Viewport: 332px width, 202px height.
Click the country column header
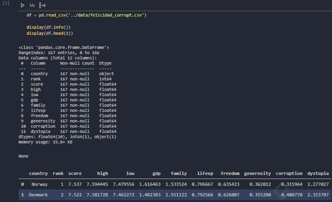pyautogui.click(x=38, y=173)
